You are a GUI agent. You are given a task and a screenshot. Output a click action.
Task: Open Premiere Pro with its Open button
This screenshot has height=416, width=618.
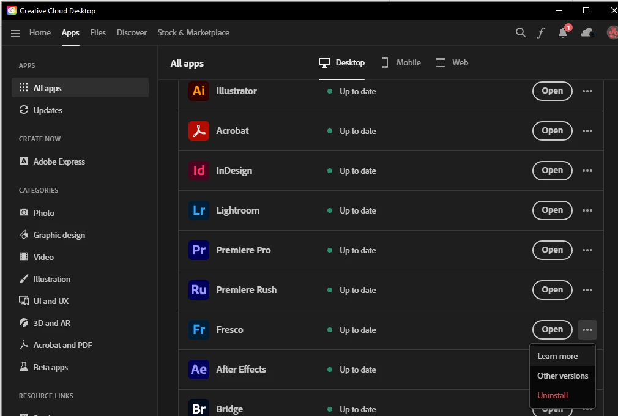[x=552, y=250]
